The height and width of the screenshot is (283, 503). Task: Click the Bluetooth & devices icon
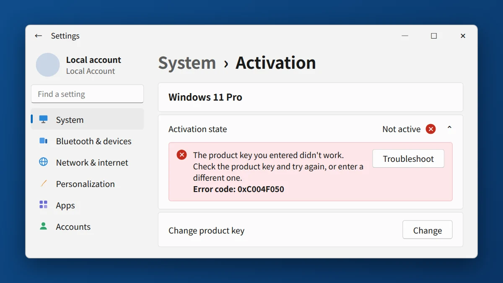coord(43,141)
